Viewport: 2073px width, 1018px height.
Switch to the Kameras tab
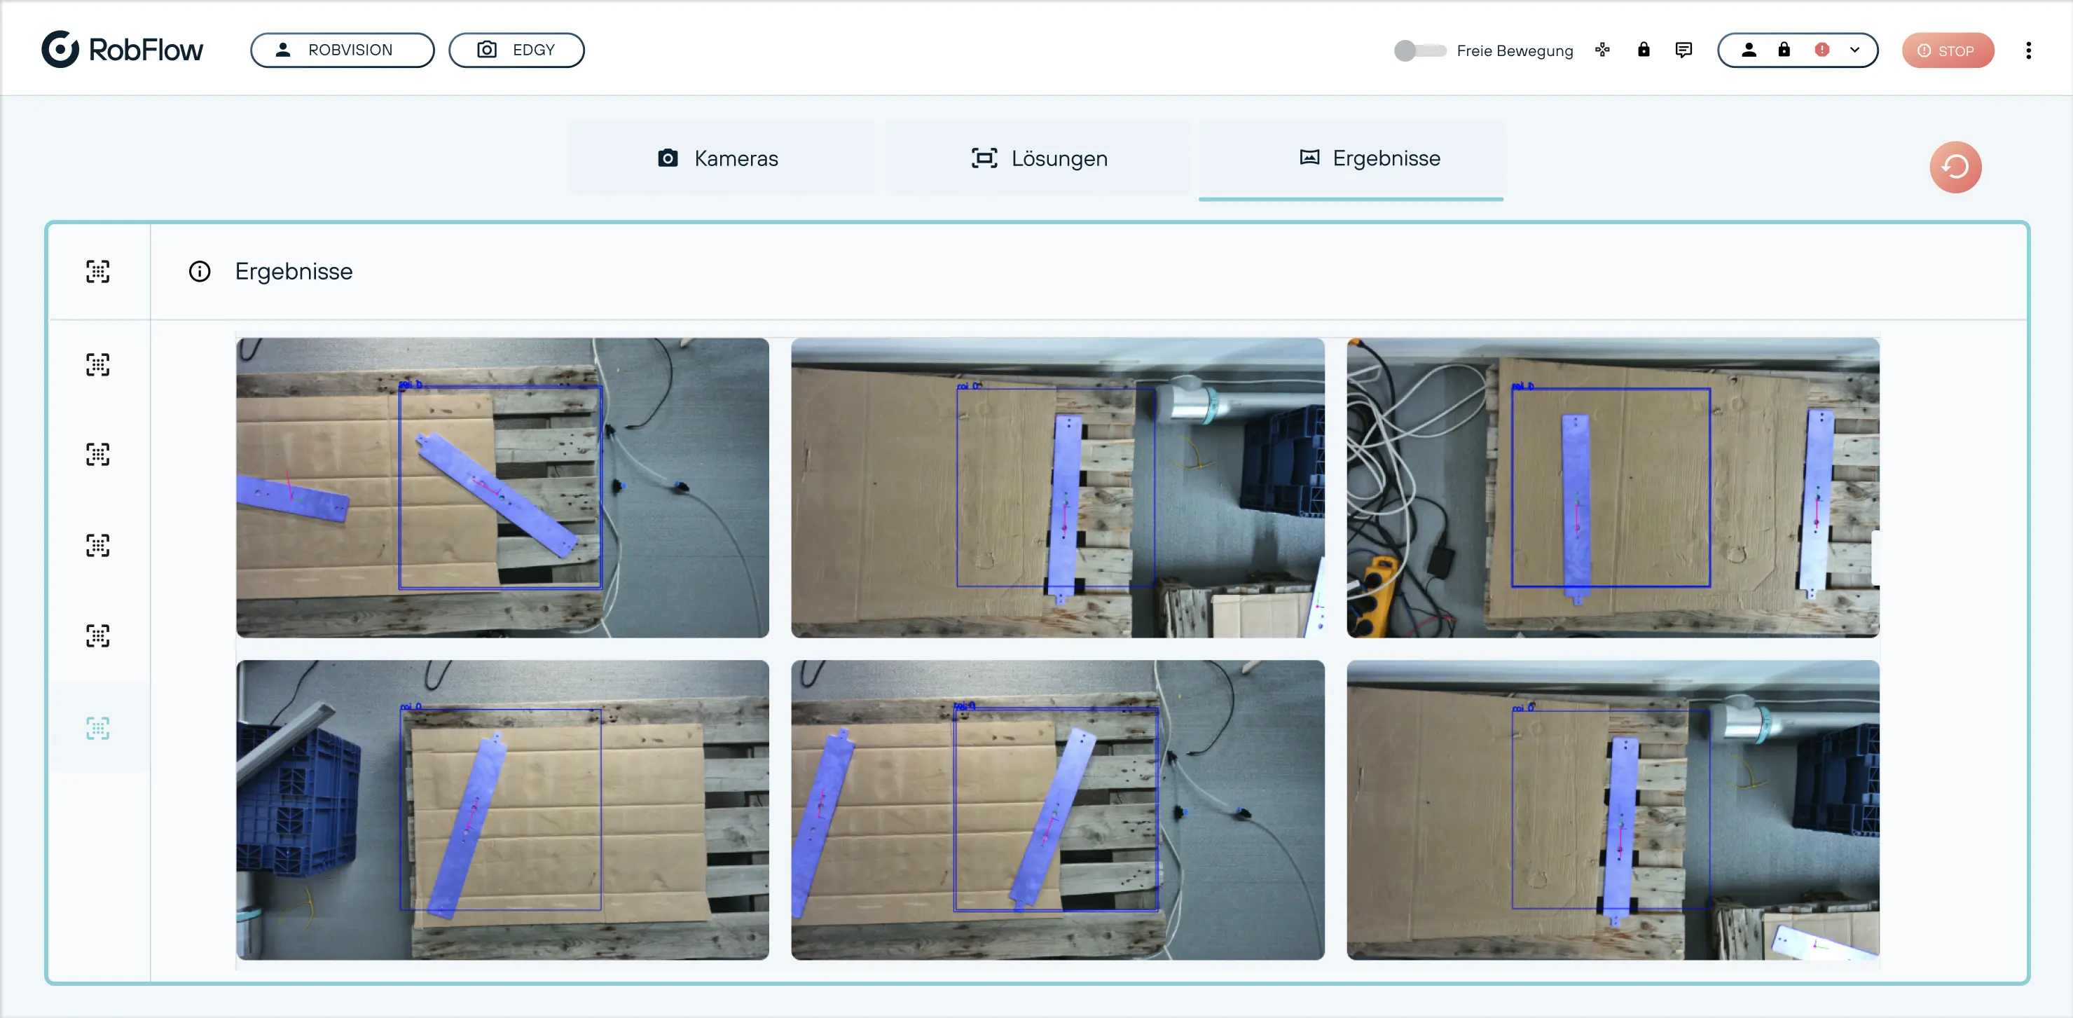tap(719, 158)
